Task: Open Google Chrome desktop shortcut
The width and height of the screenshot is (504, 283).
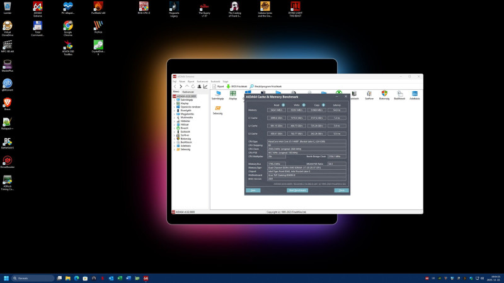Action: [68, 28]
